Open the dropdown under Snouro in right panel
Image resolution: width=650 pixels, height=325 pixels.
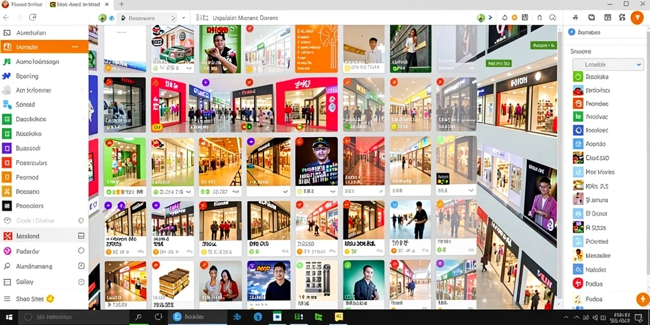pyautogui.click(x=607, y=64)
